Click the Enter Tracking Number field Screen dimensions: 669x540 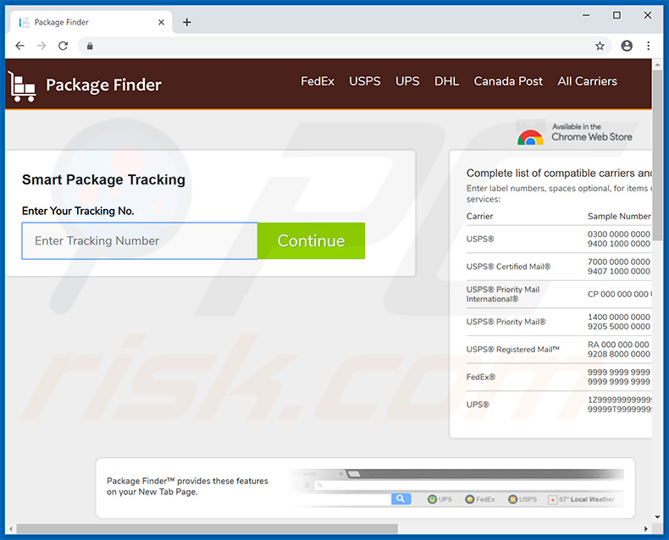[x=140, y=240]
